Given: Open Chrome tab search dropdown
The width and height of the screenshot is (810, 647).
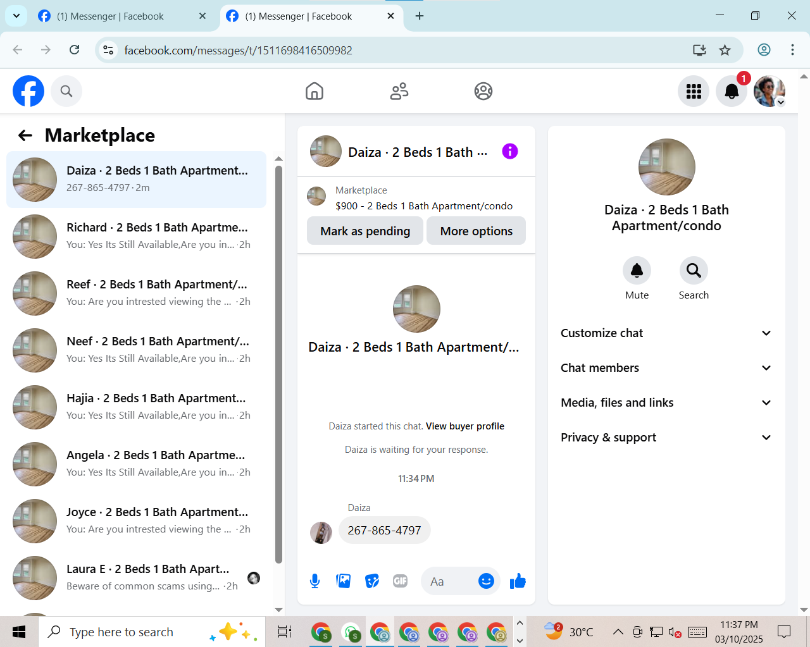Looking at the screenshot, I should [x=16, y=16].
